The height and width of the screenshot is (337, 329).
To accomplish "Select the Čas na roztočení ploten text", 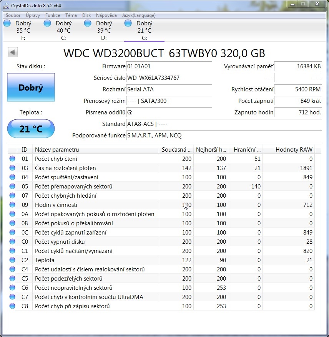I will (65, 168).
